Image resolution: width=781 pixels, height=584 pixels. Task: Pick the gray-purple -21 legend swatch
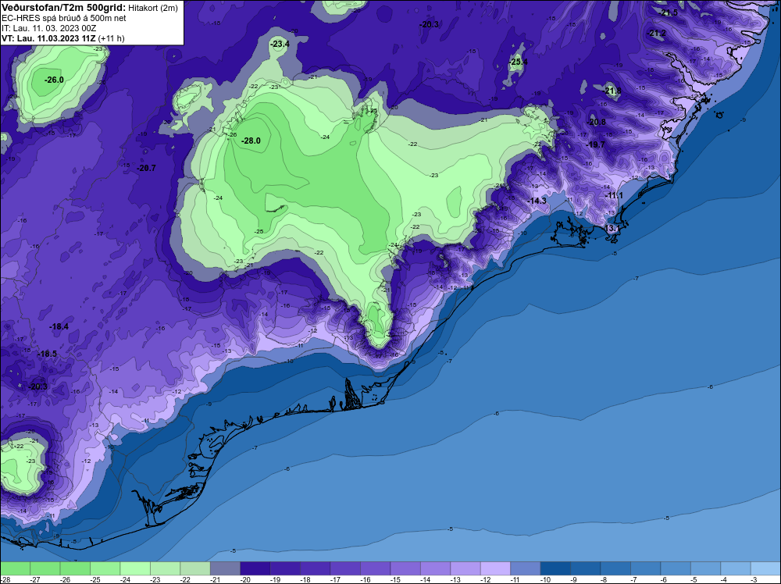(x=225, y=568)
